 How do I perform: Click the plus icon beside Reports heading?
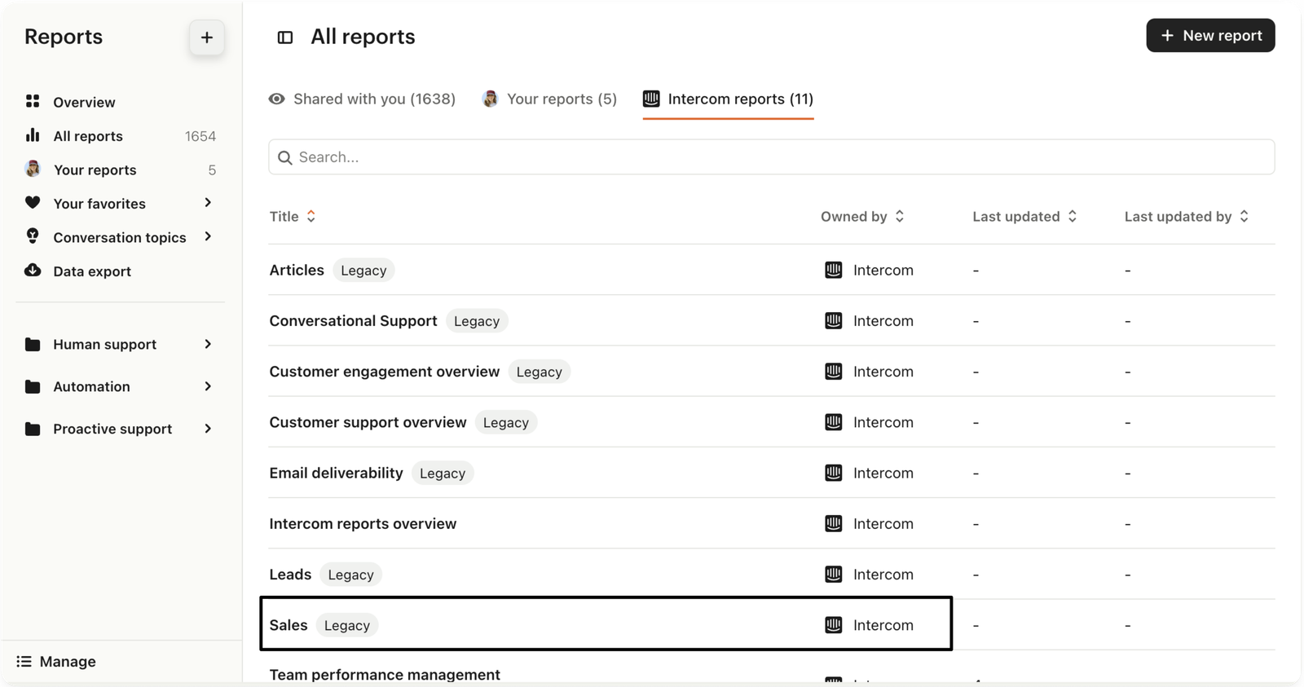[x=207, y=37]
